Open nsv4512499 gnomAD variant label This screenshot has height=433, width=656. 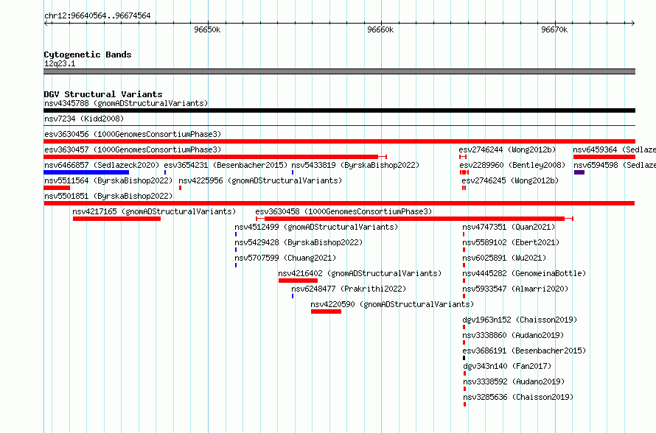316,227
